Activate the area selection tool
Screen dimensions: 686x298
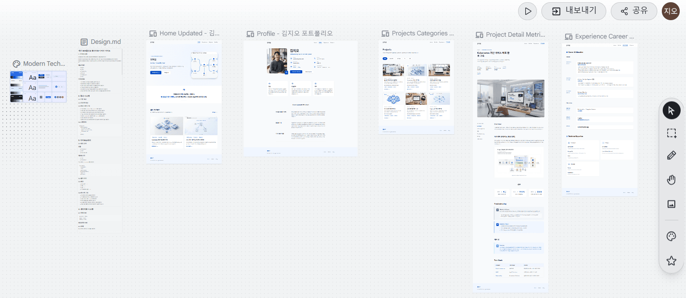click(x=671, y=133)
